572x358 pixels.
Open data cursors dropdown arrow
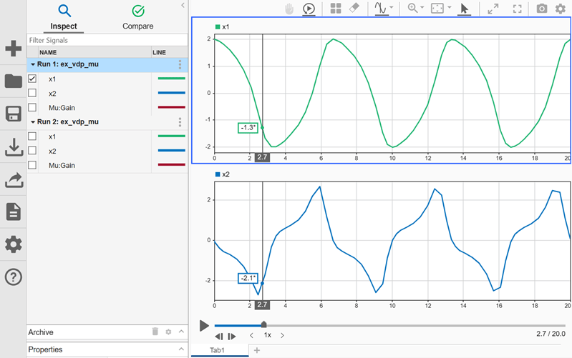click(x=392, y=7)
